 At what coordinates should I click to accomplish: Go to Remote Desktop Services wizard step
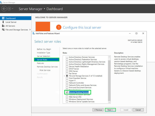(47, 67)
